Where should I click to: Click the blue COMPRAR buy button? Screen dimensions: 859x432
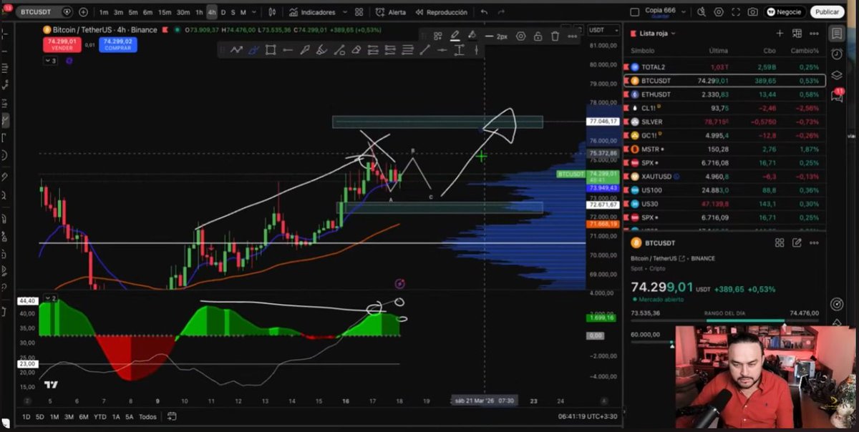tap(118, 44)
